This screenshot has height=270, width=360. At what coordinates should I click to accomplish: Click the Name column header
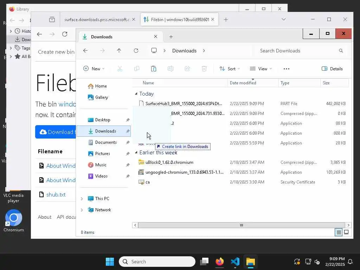point(180,83)
